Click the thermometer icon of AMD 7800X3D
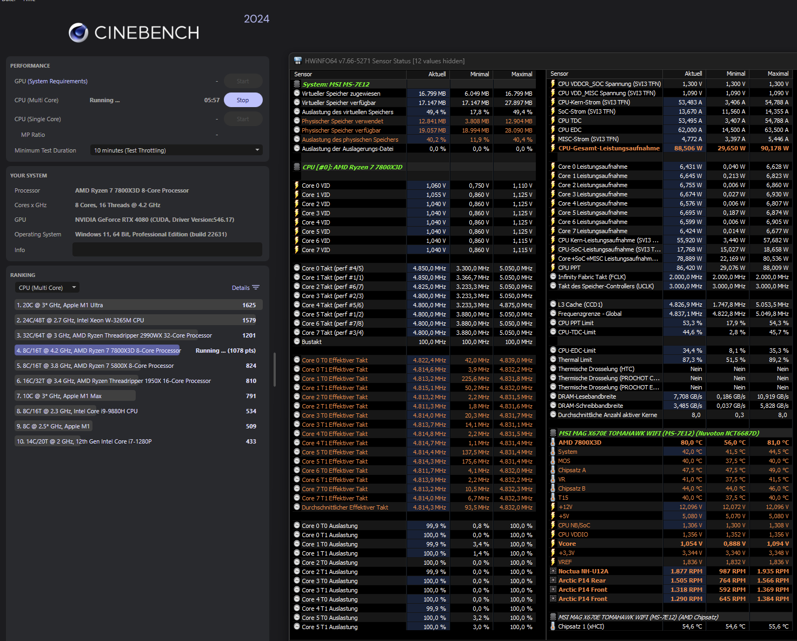The height and width of the screenshot is (641, 797). (553, 442)
